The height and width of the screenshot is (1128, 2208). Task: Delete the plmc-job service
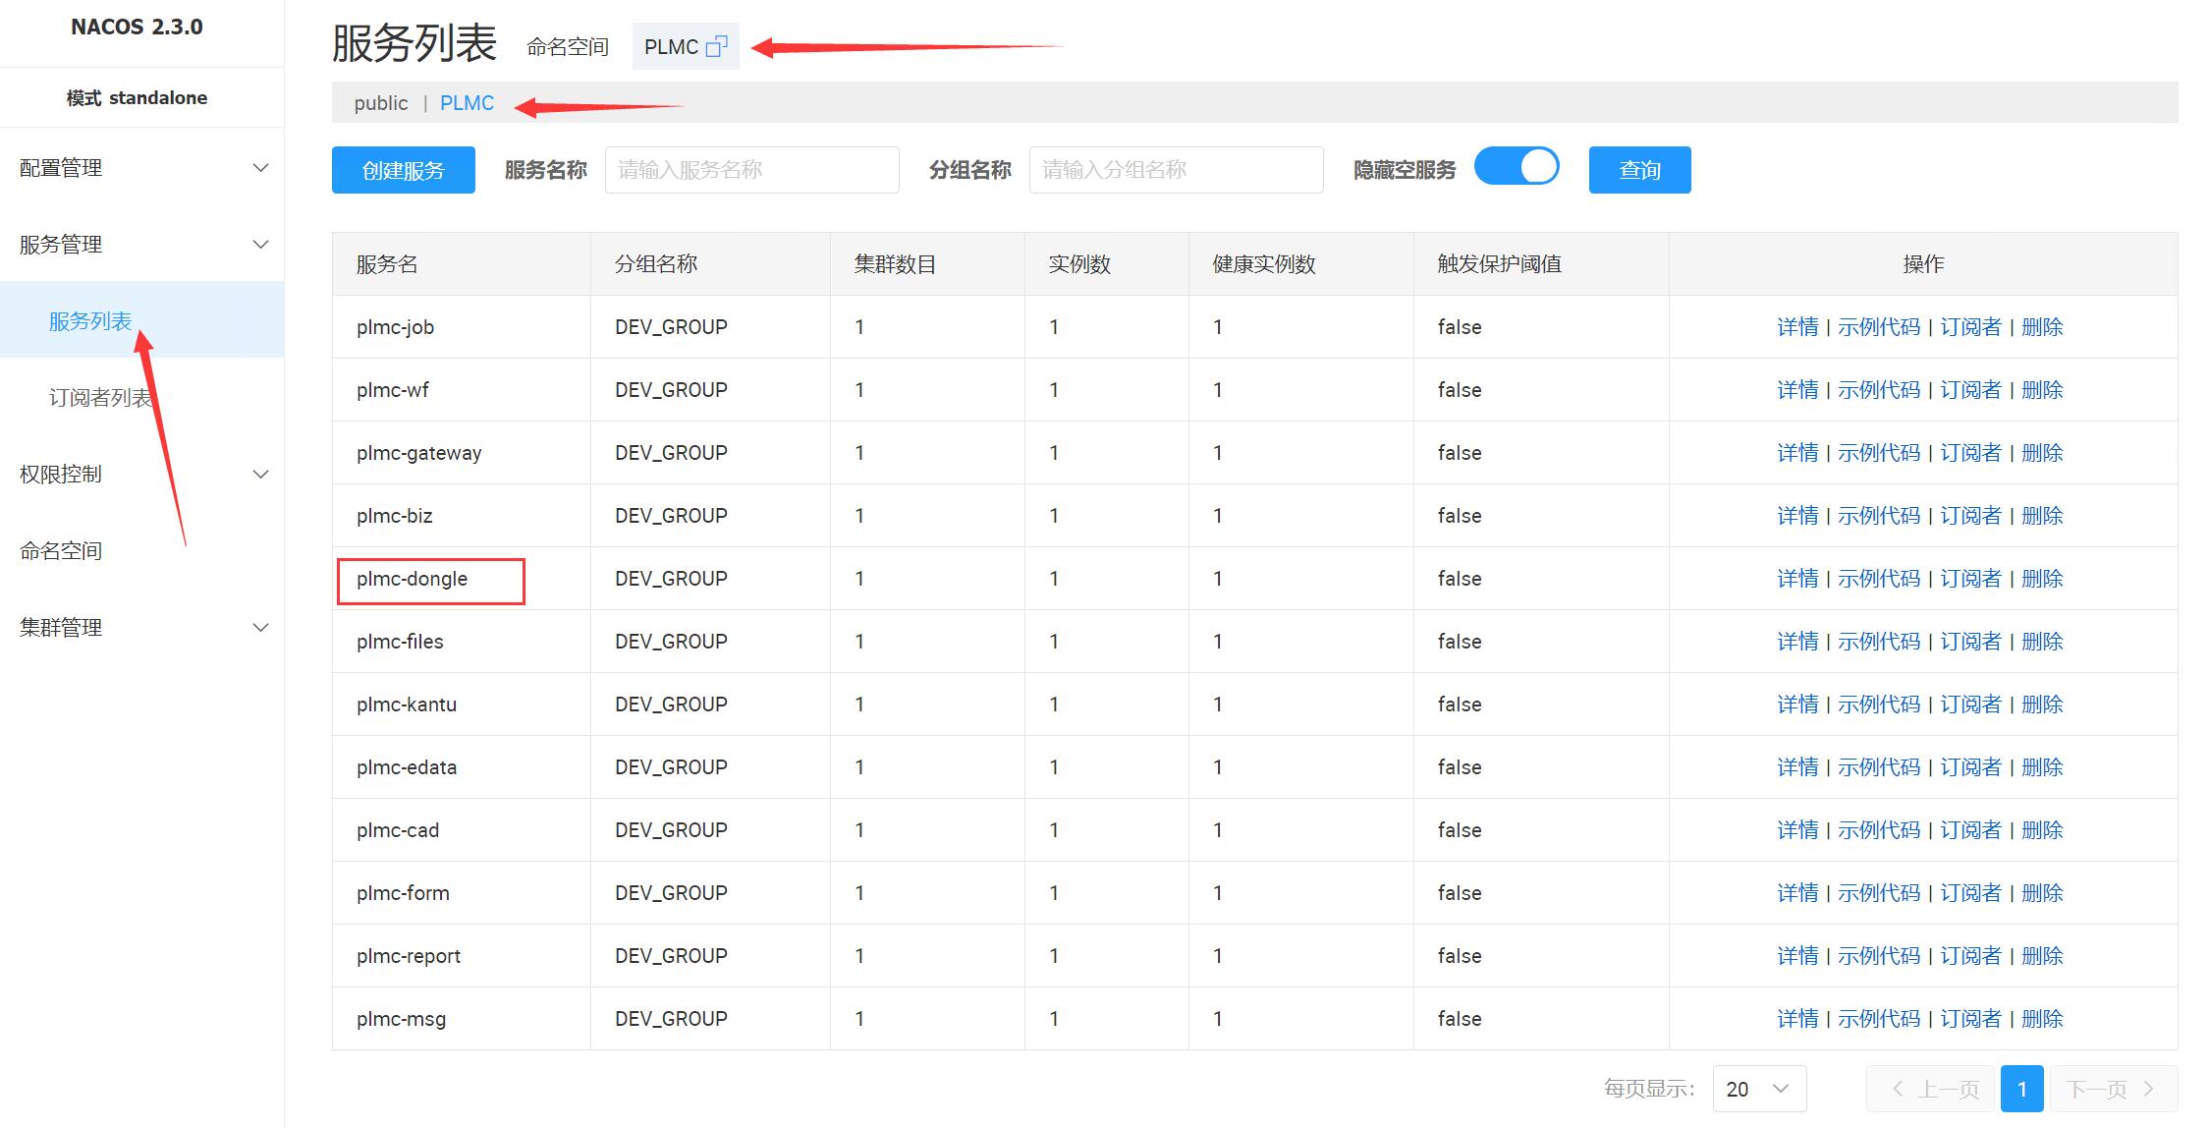pyautogui.click(x=2042, y=327)
